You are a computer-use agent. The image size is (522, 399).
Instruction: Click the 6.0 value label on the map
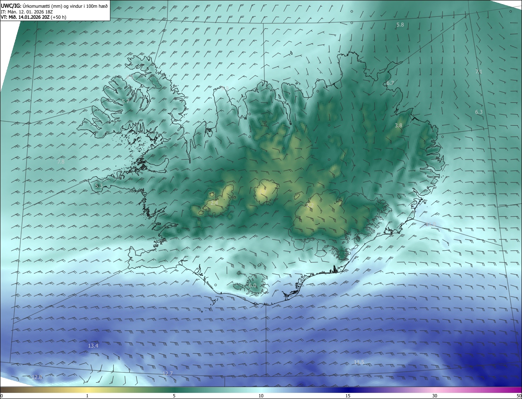click(252, 286)
